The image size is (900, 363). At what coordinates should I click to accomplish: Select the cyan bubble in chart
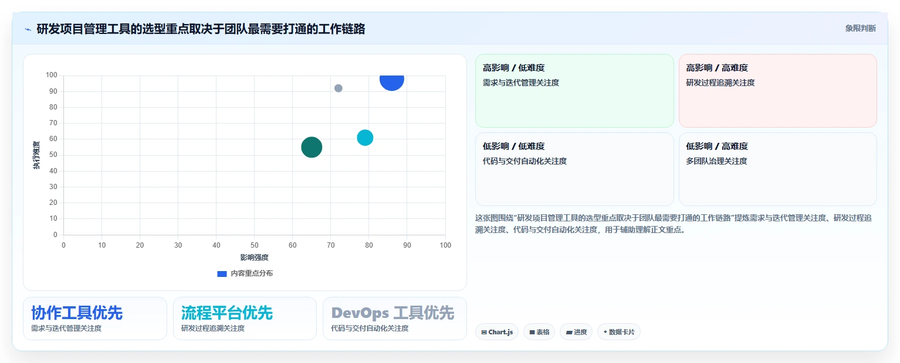pos(365,138)
